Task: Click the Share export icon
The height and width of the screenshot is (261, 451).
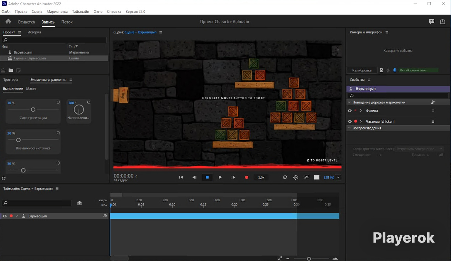Action: (x=442, y=22)
